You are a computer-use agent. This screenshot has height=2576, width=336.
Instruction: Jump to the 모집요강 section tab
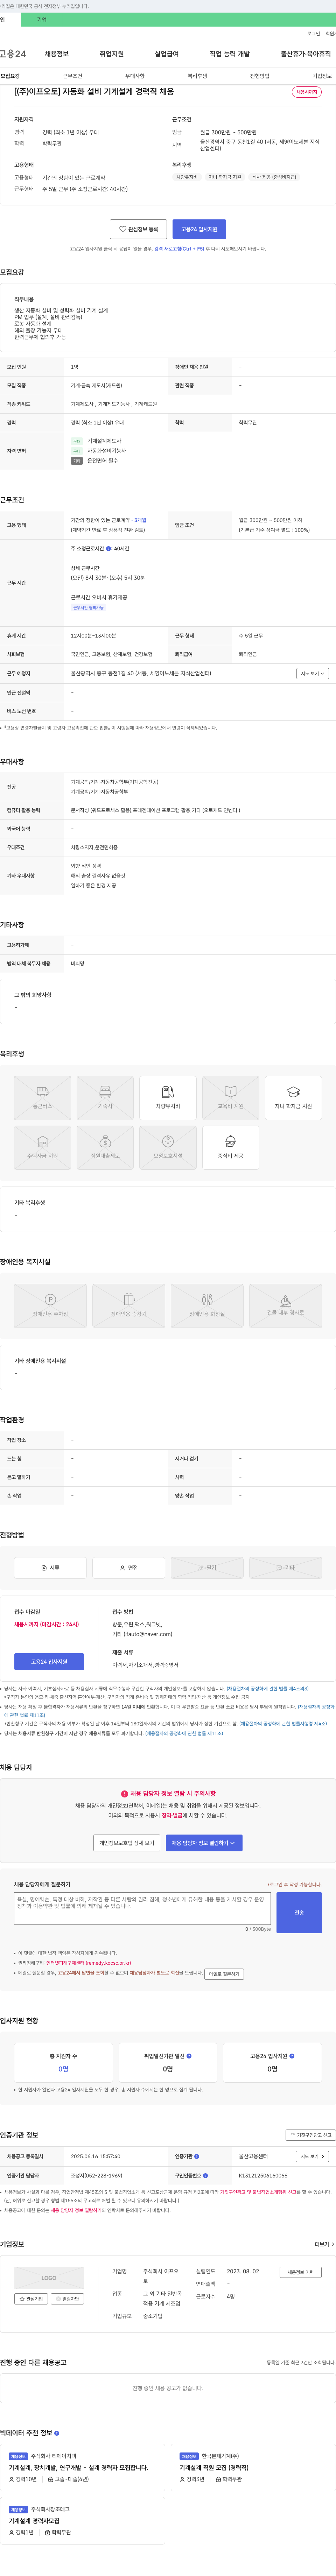pyautogui.click(x=10, y=76)
